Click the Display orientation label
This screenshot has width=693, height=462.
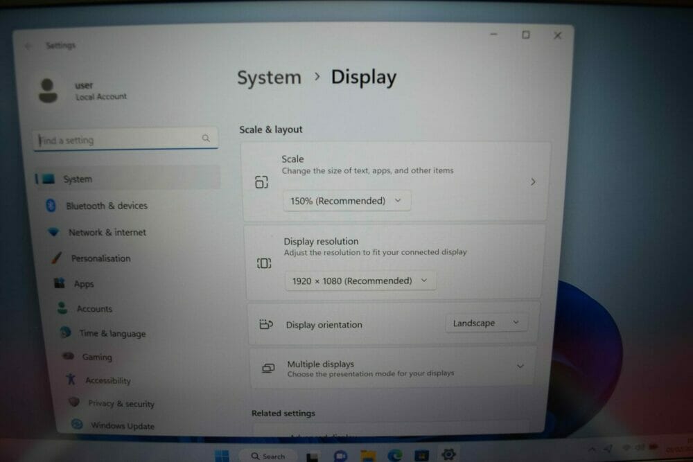pos(324,325)
